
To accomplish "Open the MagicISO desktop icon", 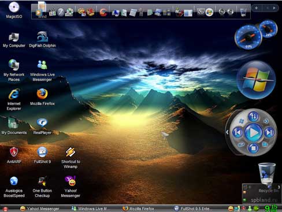I will [x=14, y=10].
